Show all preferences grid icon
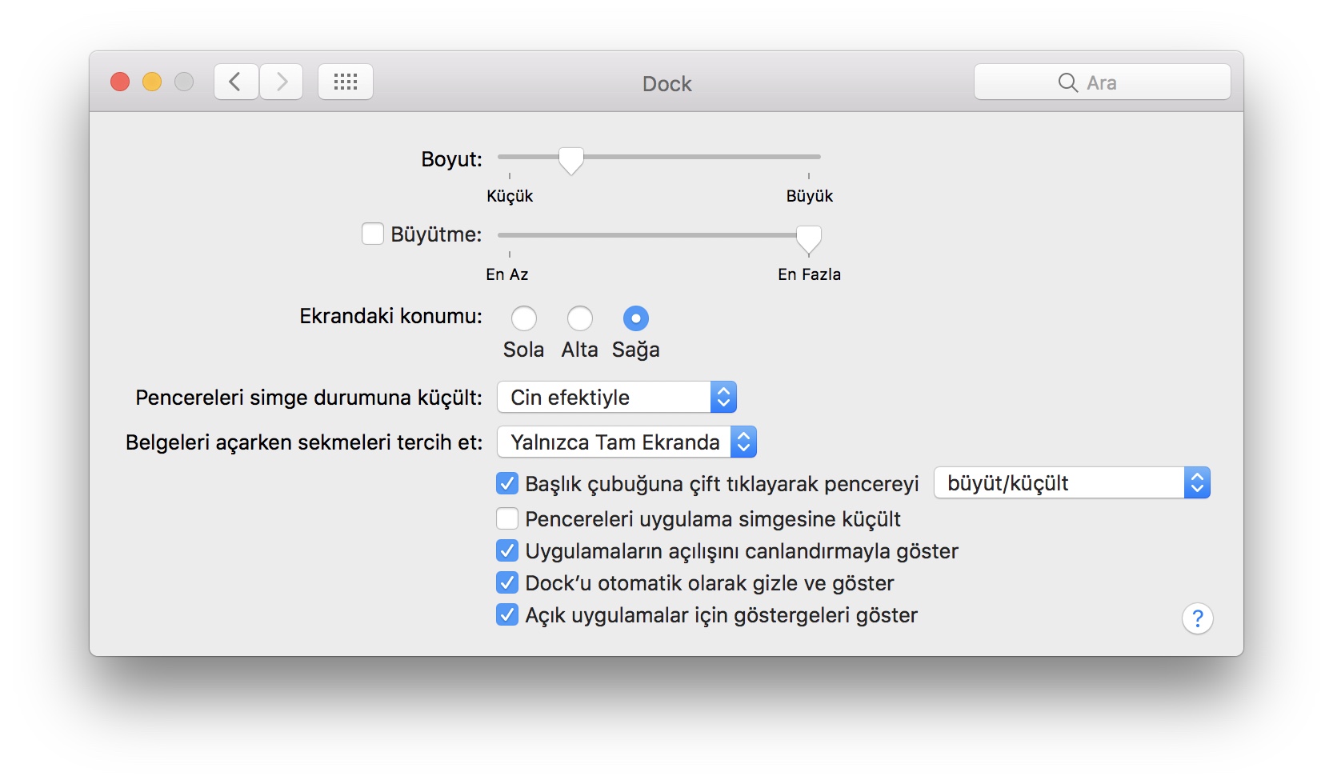 346,82
